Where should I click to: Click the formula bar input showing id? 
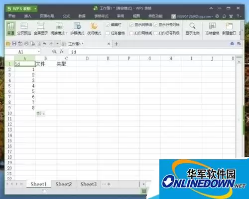coord(154,52)
